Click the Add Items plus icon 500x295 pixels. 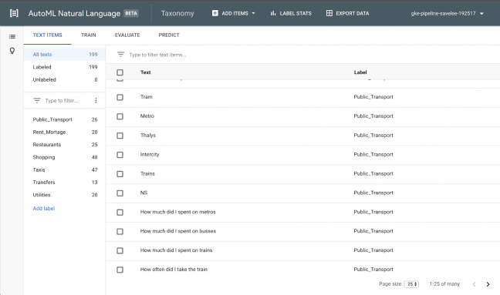click(215, 13)
